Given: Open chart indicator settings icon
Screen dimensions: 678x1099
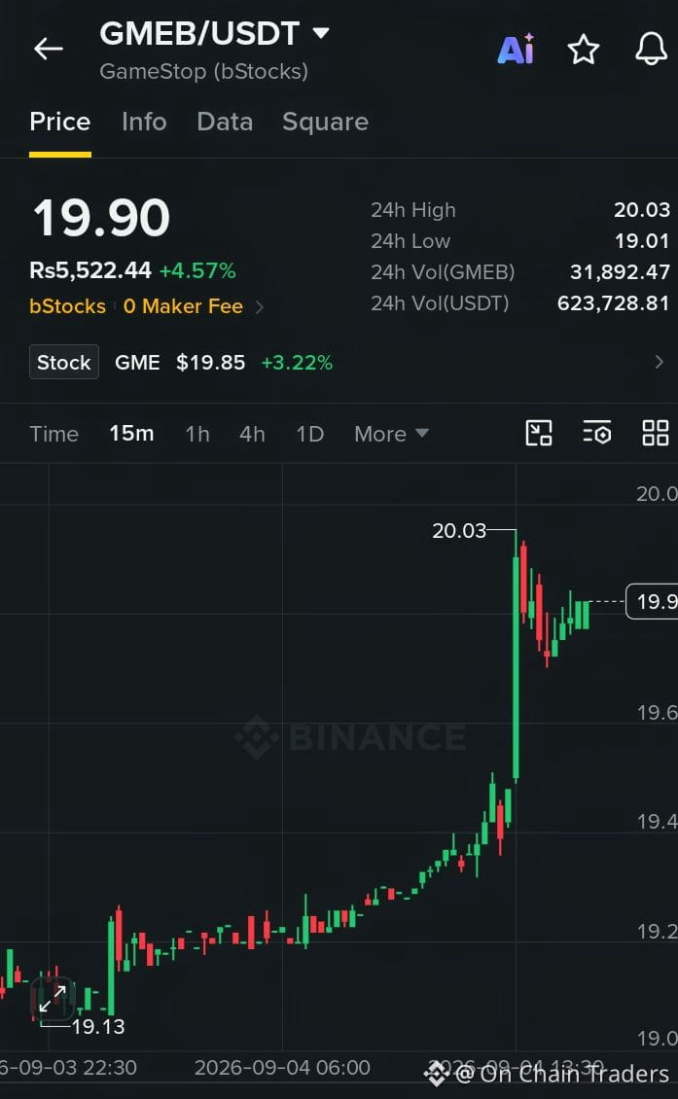Looking at the screenshot, I should coord(596,433).
